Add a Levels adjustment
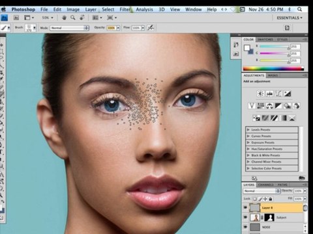The width and height of the screenshot is (313, 234). (x=269, y=94)
